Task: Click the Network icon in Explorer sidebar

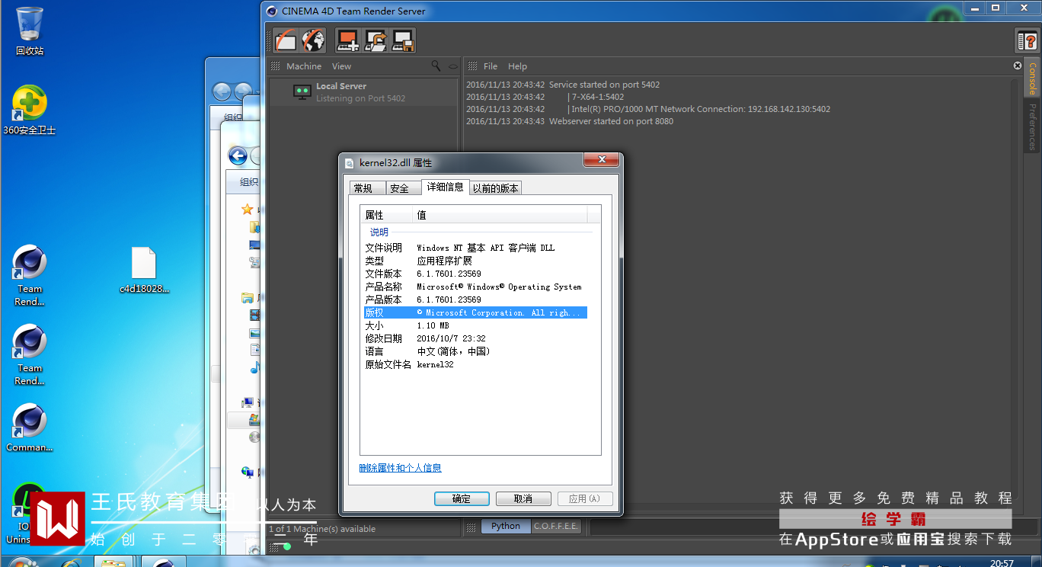Action: [x=247, y=472]
